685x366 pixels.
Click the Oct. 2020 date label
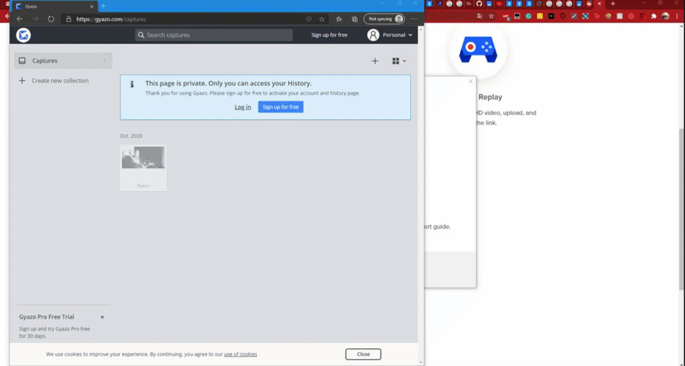tap(131, 136)
